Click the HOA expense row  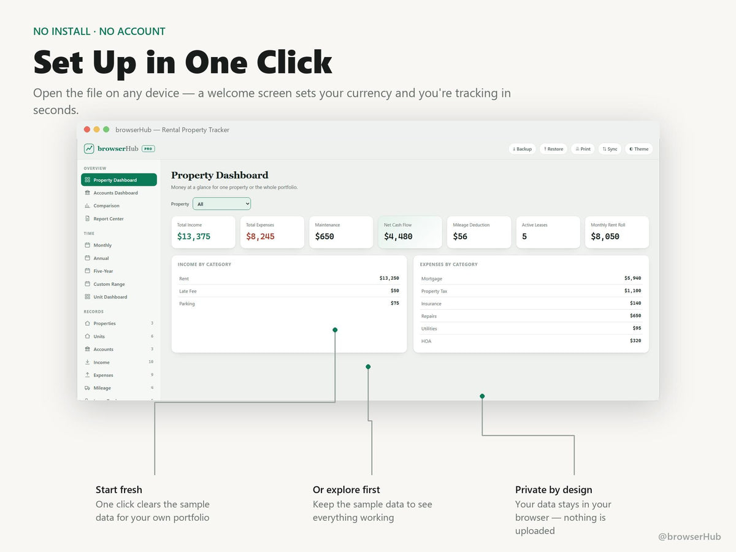coord(531,341)
